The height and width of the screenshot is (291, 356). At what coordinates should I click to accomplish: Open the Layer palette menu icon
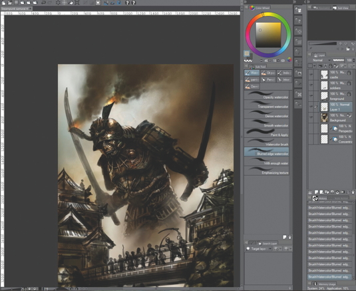point(309,55)
